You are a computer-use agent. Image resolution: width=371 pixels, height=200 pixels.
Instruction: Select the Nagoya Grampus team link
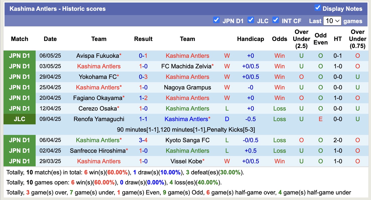187,87
